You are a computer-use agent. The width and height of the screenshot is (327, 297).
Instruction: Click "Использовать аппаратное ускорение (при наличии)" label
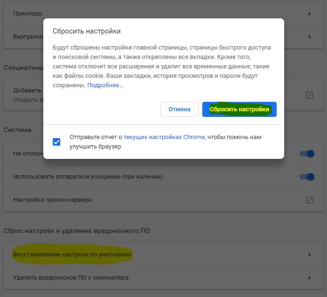coord(88,177)
